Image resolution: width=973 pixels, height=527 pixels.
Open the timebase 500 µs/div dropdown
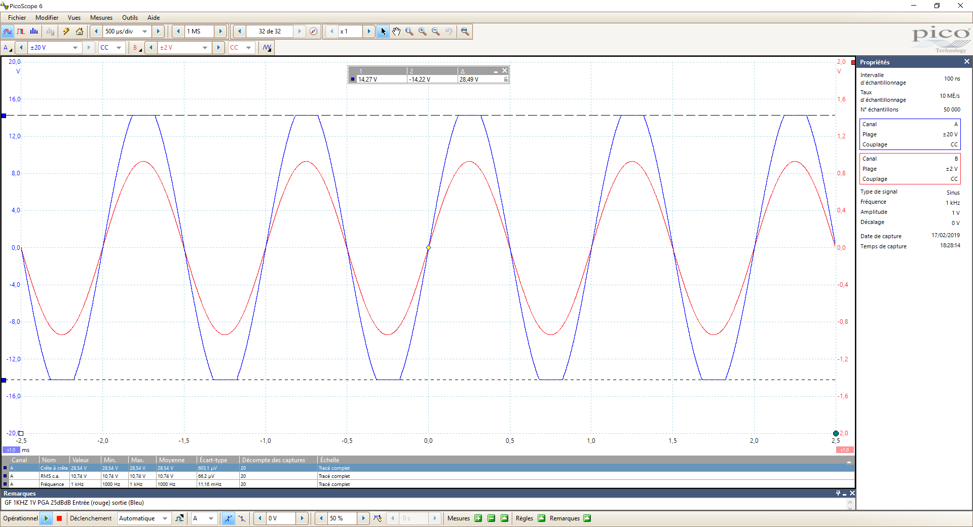[x=145, y=31]
